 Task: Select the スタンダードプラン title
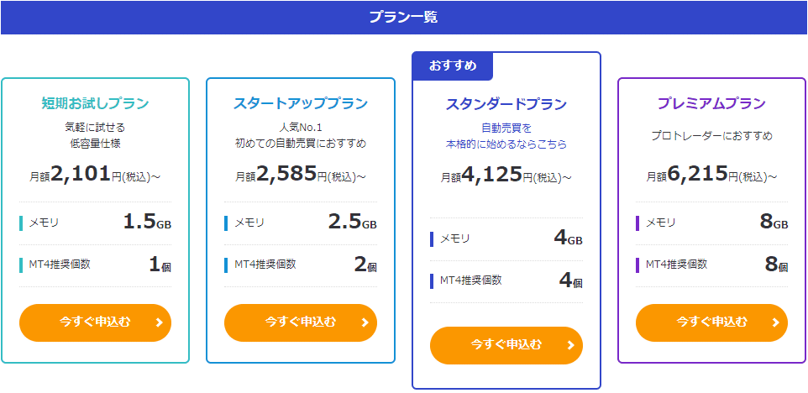[x=506, y=105]
